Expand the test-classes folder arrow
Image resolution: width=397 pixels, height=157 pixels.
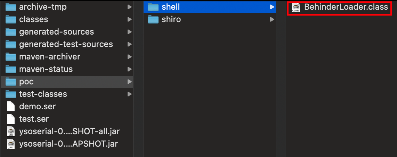pyautogui.click(x=129, y=94)
